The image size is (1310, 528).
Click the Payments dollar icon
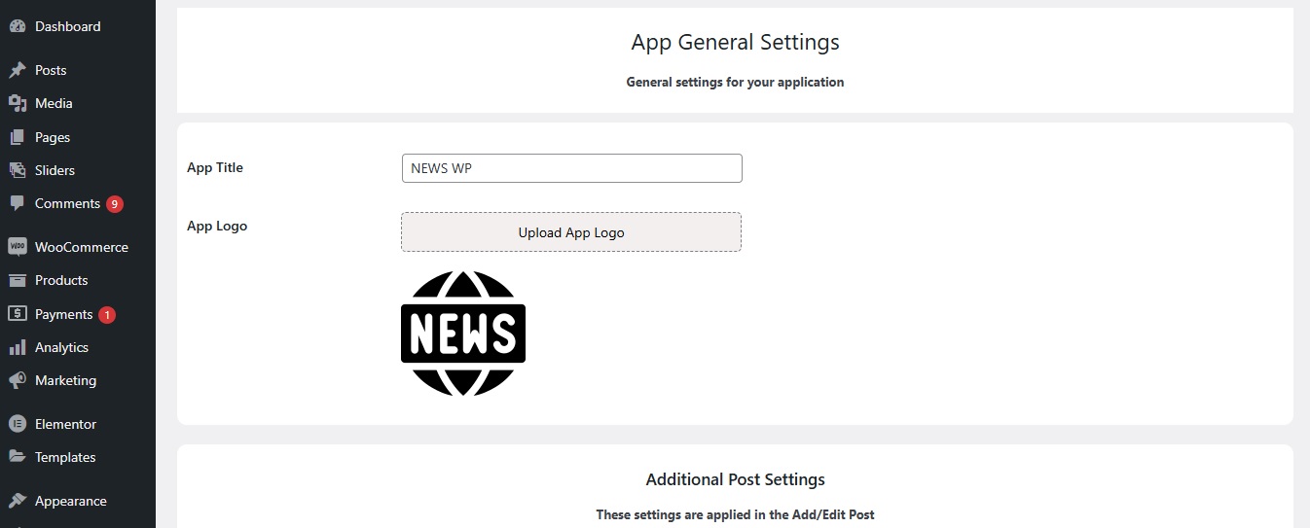click(17, 314)
